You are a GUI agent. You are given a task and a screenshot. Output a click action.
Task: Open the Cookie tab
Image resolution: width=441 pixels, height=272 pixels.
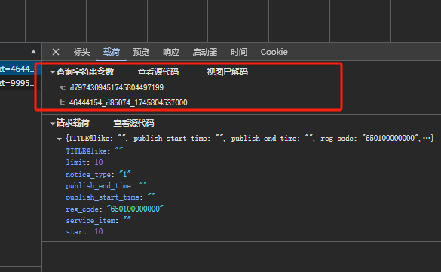point(274,52)
